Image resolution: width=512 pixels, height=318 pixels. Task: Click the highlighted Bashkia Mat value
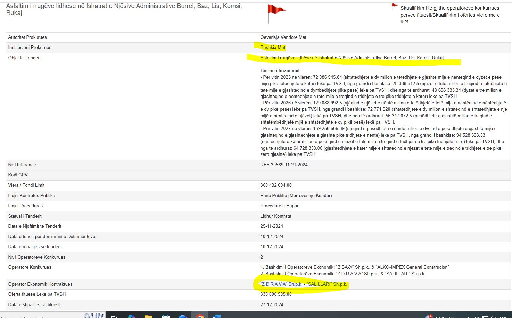pos(273,47)
